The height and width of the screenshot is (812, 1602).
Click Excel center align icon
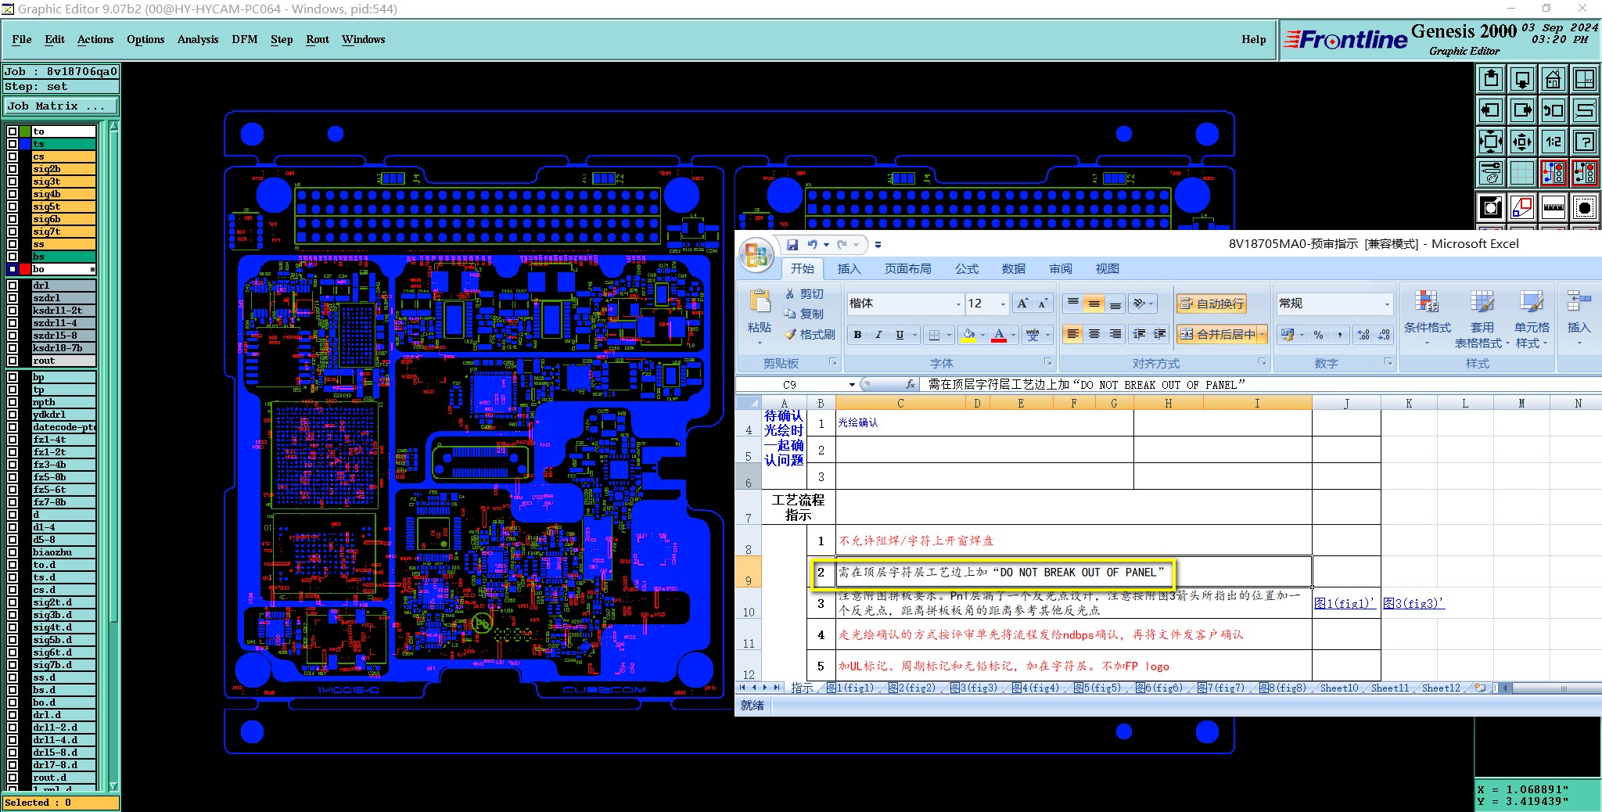[x=1094, y=335]
